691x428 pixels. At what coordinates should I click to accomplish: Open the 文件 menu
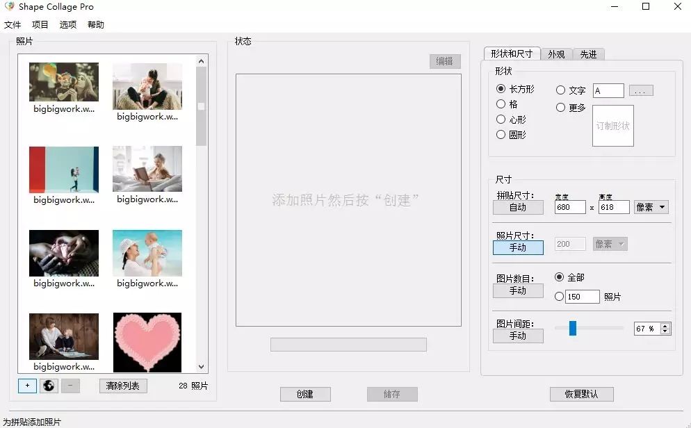13,24
